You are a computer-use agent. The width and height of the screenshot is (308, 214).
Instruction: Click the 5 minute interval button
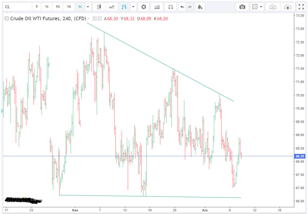[x=37, y=6]
